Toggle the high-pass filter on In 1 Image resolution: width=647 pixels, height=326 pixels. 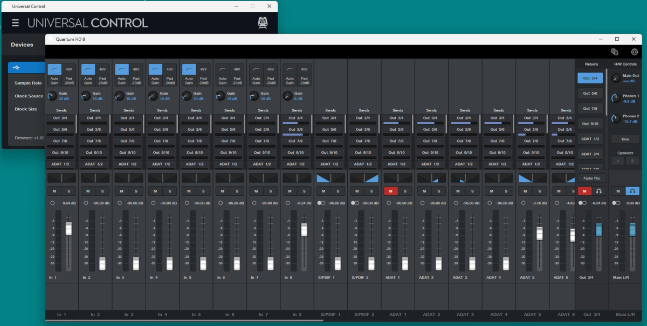coord(54,69)
